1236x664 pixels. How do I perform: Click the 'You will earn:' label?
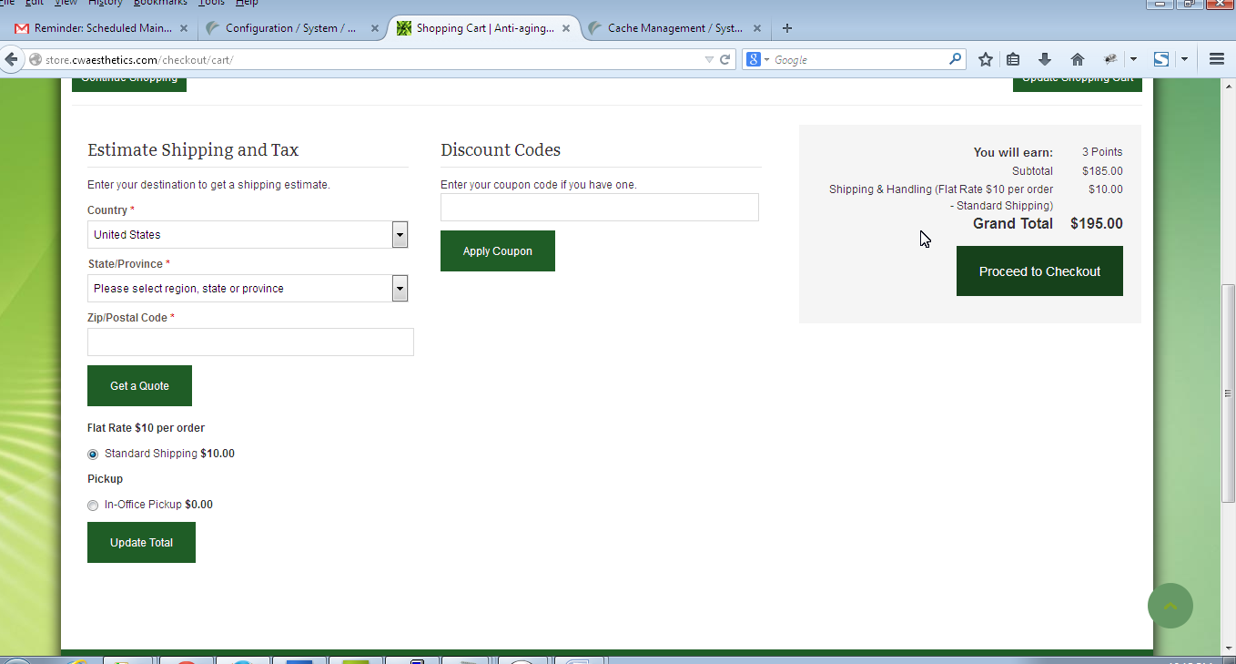pos(1013,153)
